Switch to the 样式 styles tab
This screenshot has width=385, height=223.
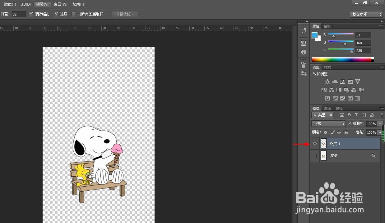(327, 67)
